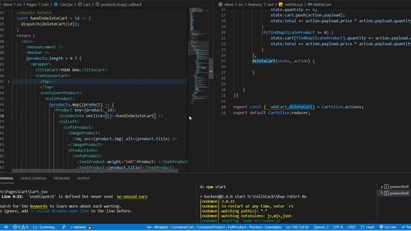Click the ContainerProduct opening tag line
Viewport: 411px width, 231px height.
click(60, 93)
